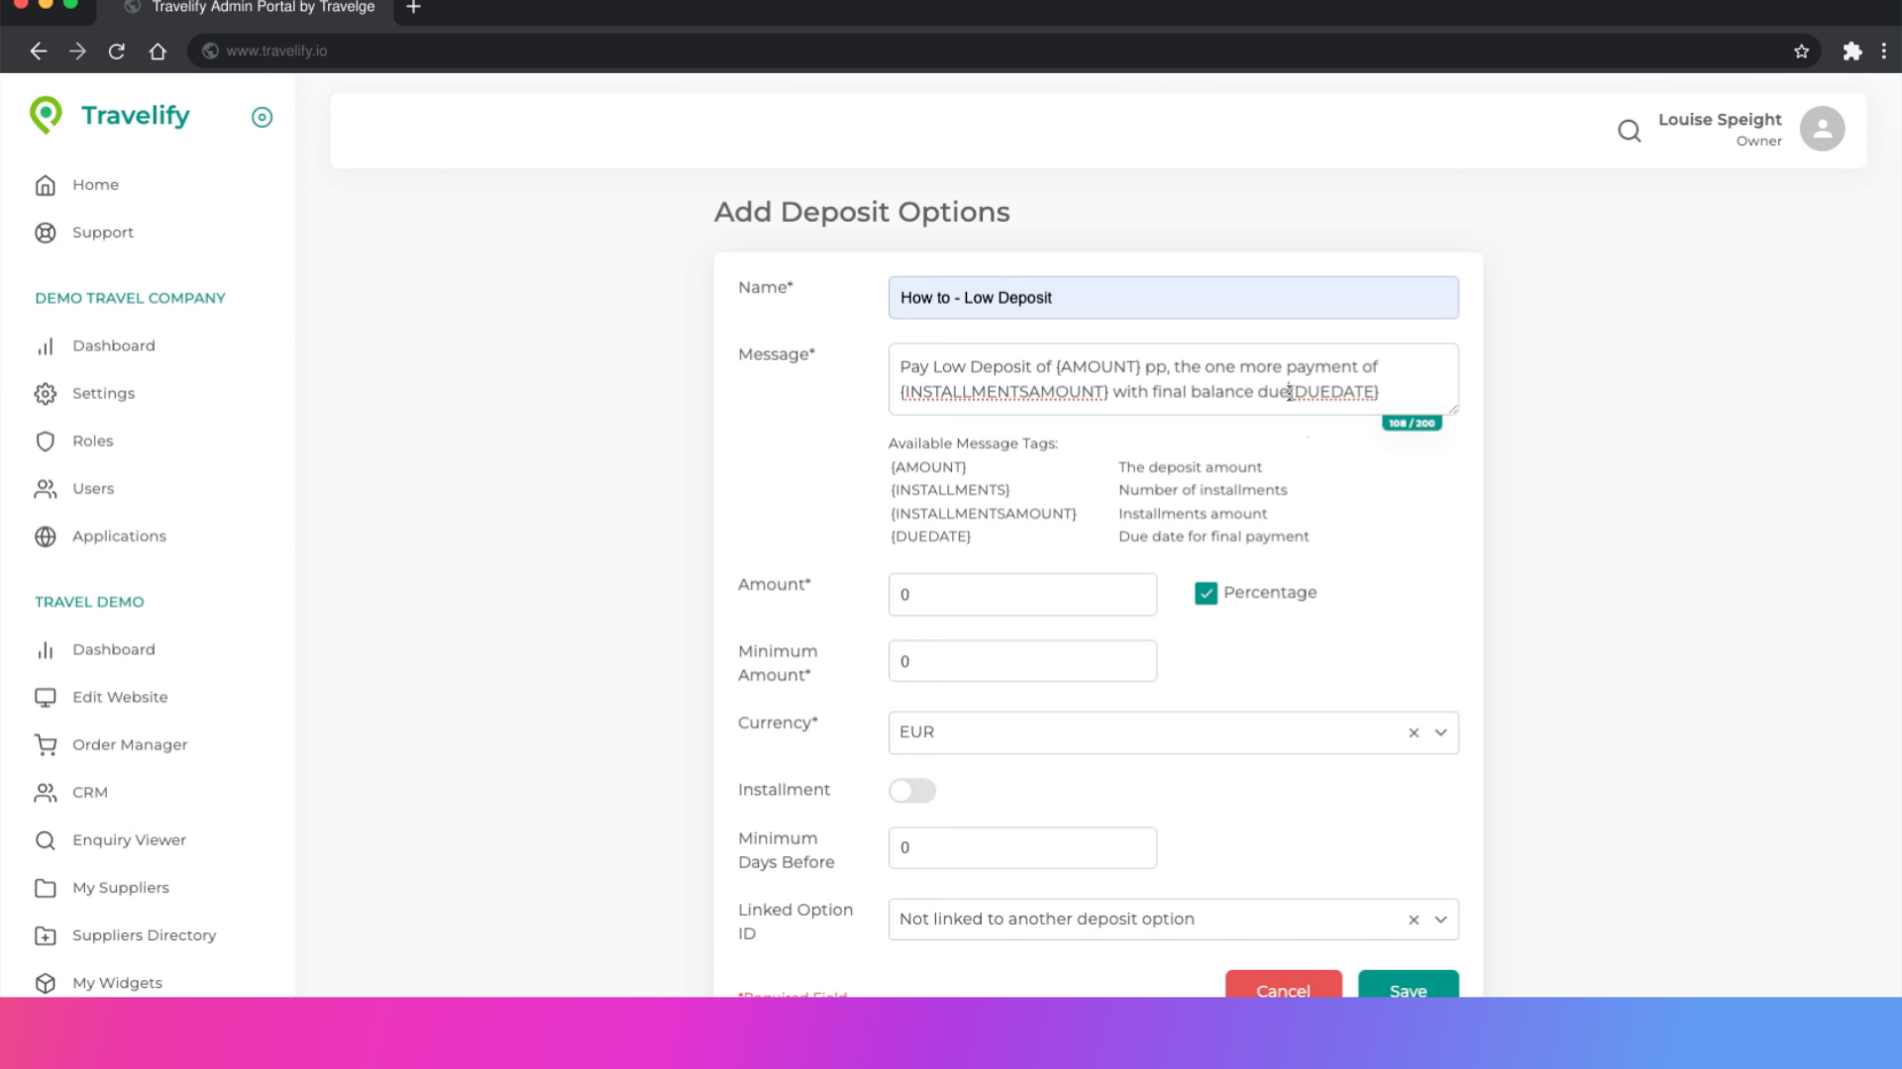Clear the EUR currency selection

1414,732
